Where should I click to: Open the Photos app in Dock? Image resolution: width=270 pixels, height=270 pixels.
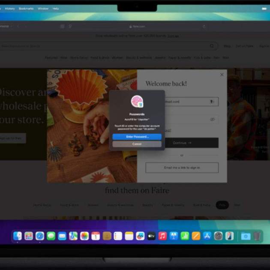click(84, 236)
